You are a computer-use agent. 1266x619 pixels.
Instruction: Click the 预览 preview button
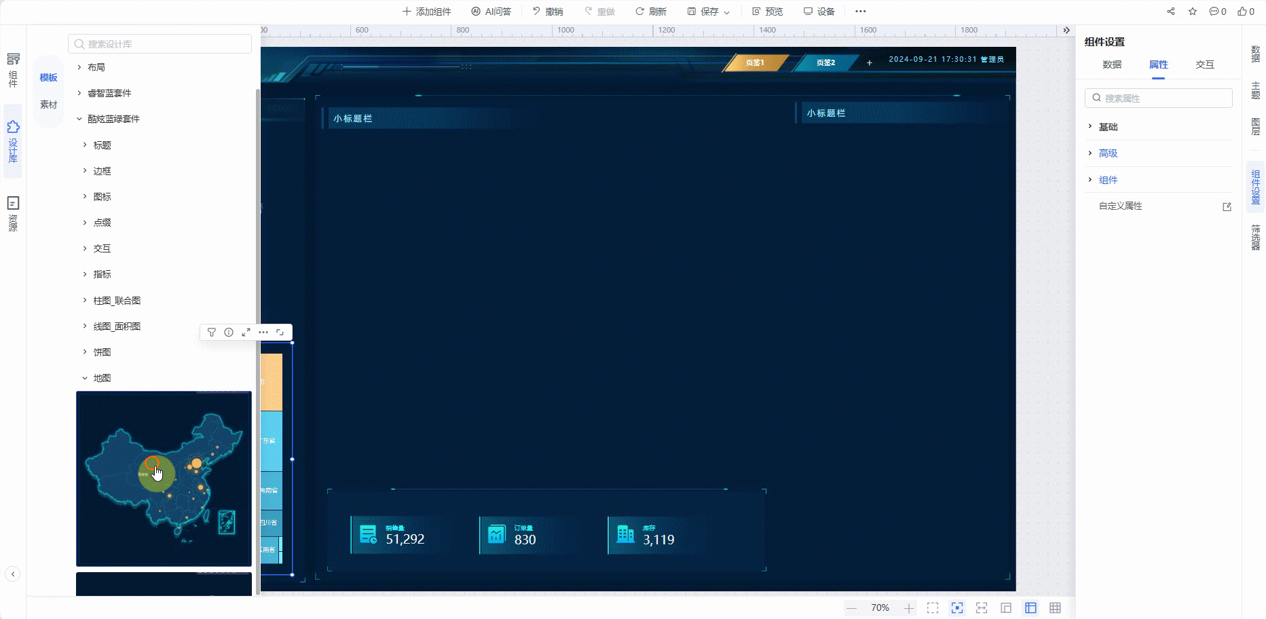coord(767,12)
